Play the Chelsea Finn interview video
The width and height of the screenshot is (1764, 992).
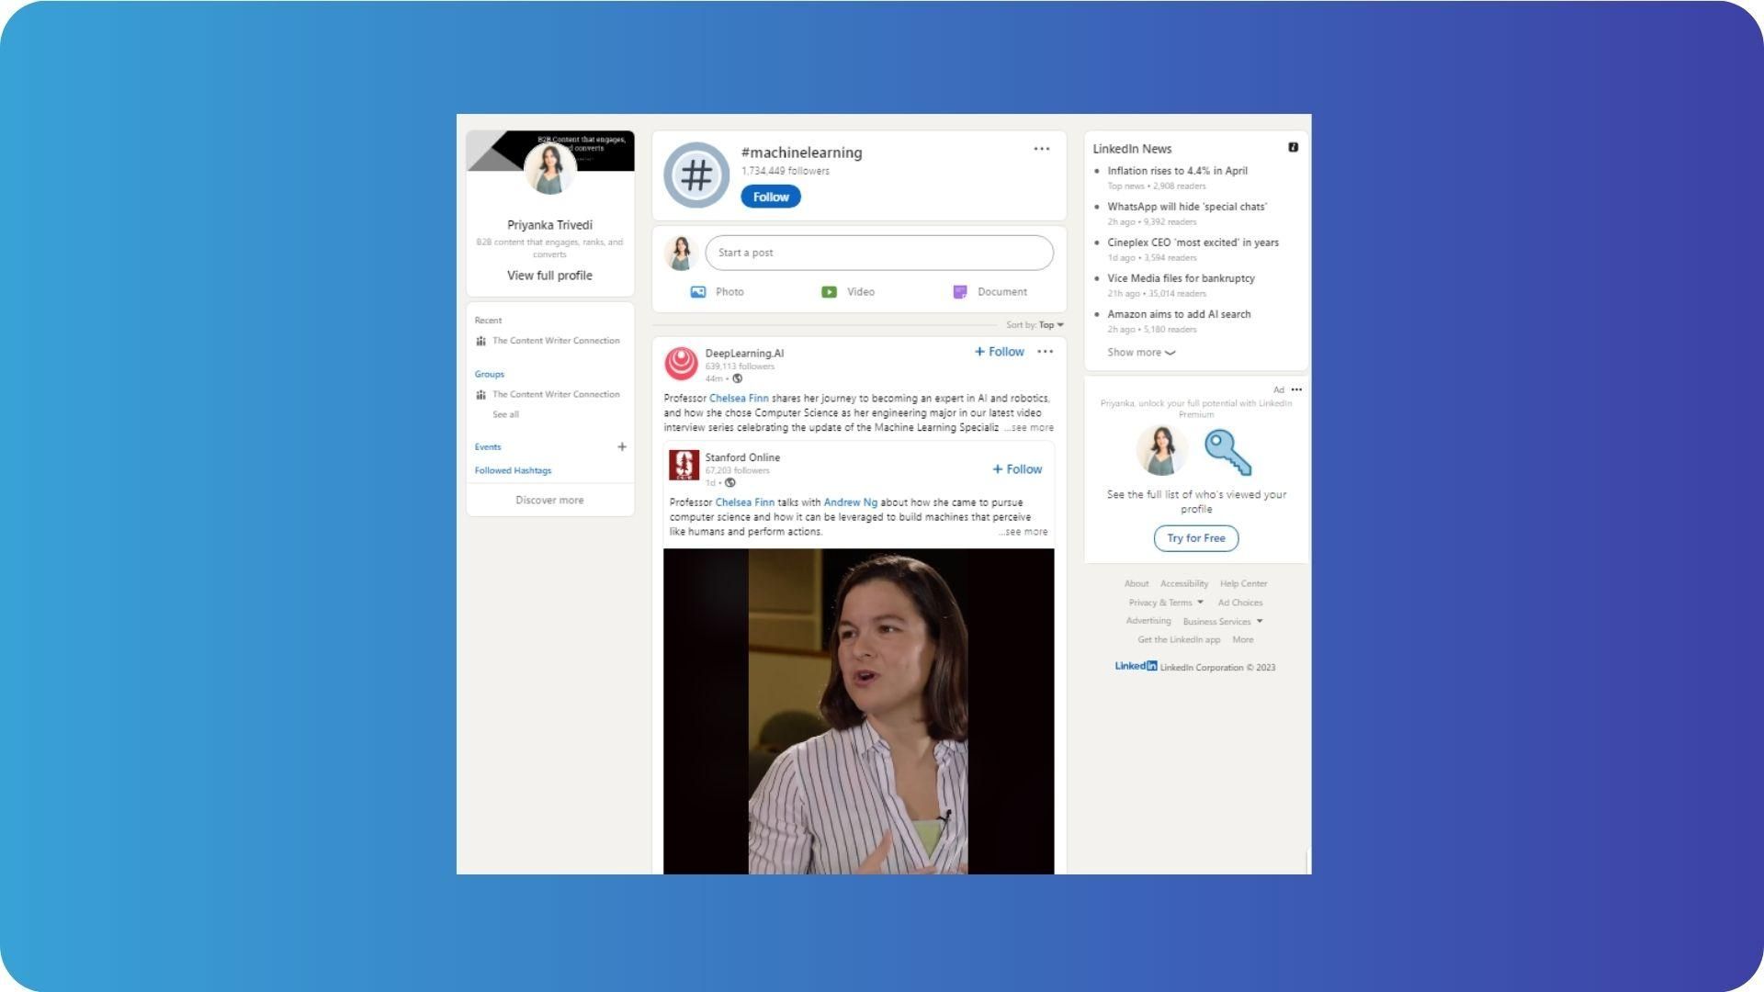[859, 712]
